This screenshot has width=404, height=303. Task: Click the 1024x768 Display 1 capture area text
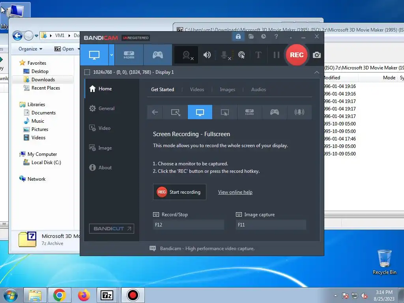click(133, 72)
